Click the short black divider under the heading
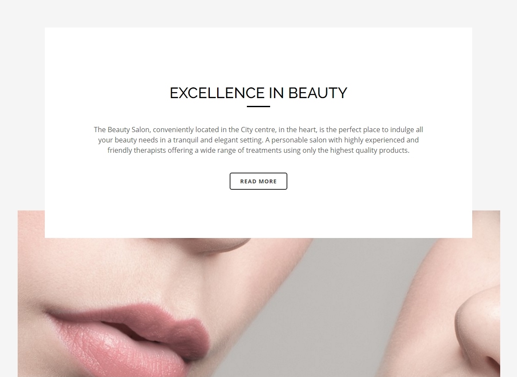 (258, 106)
